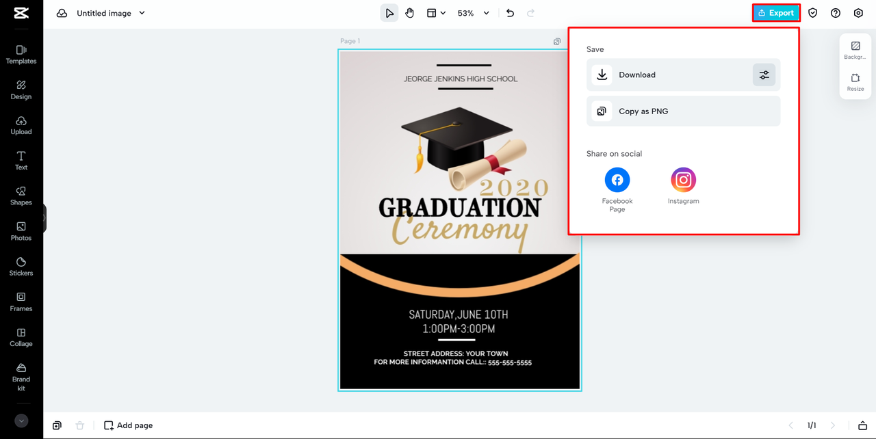Screen dimensions: 876x439
Task: Share to Facebook Page
Action: pos(617,181)
